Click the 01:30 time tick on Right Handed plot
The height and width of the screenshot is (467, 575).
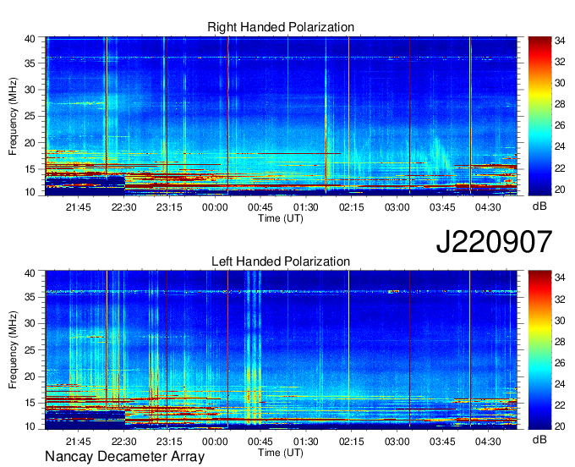click(306, 207)
